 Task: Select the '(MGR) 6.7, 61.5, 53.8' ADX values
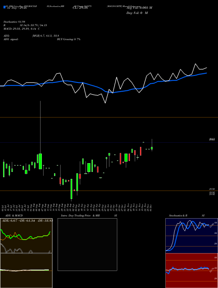45,36
